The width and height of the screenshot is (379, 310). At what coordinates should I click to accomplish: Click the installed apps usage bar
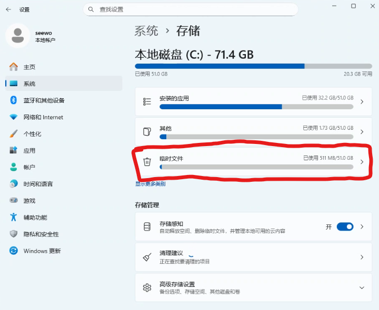[x=256, y=107]
